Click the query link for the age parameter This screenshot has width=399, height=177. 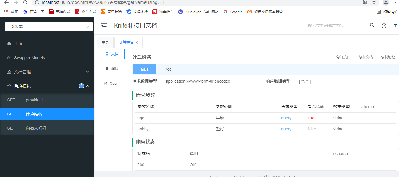click(286, 118)
